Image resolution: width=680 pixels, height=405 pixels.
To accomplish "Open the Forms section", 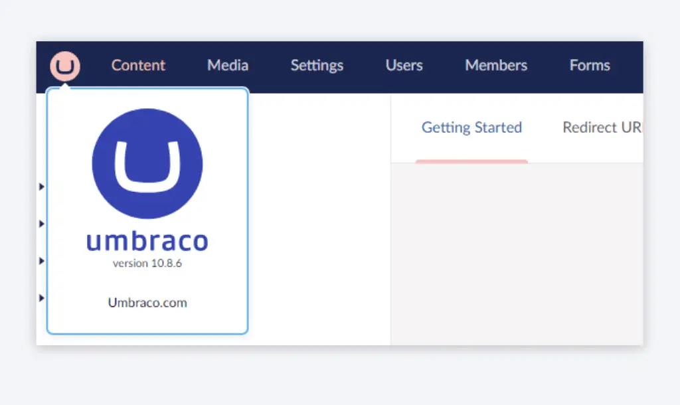I will tap(590, 66).
